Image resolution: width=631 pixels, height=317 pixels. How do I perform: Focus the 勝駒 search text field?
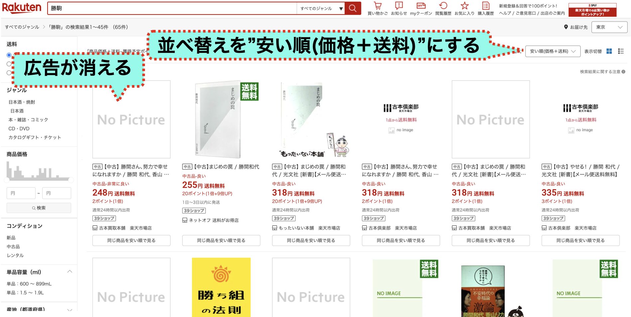pyautogui.click(x=172, y=8)
